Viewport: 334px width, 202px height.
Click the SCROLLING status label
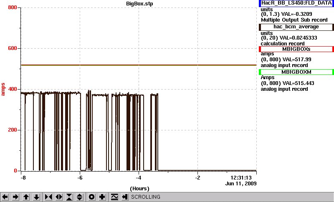[x=145, y=197]
